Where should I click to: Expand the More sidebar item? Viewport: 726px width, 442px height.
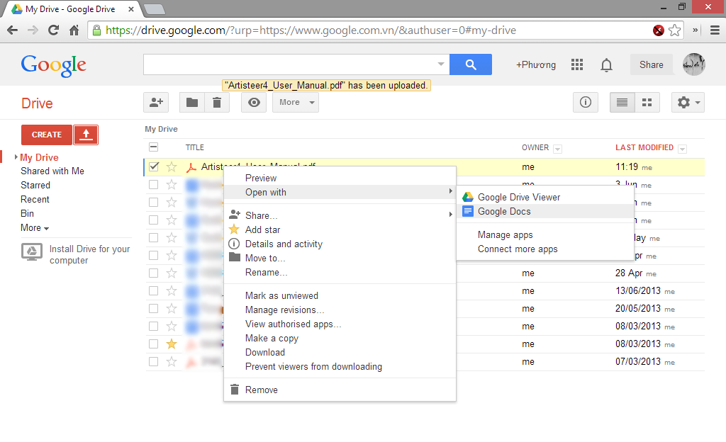click(x=35, y=228)
